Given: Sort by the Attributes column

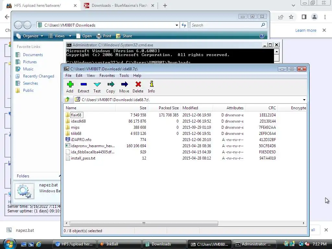Looking at the screenshot, I should coord(229,108).
